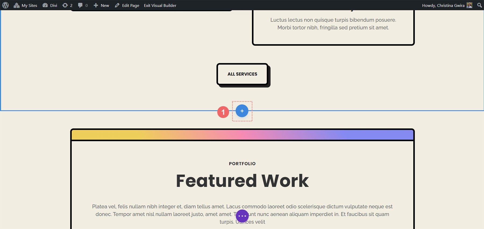The image size is (484, 229).
Task: Click the My Sites house icon
Action: click(17, 5)
